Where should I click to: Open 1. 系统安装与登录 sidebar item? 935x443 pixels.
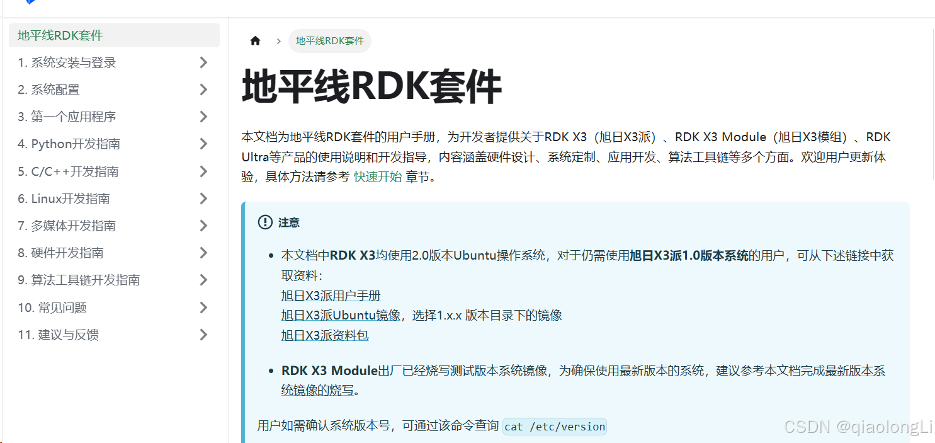(67, 62)
